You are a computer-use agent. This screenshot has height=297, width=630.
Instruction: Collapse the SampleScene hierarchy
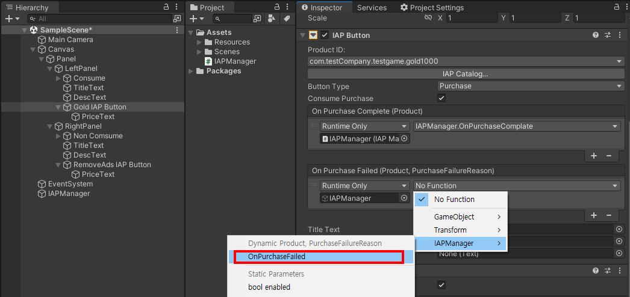[25, 30]
